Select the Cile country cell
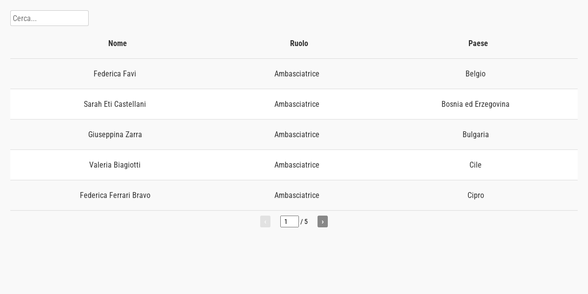The image size is (588, 294). click(475, 165)
